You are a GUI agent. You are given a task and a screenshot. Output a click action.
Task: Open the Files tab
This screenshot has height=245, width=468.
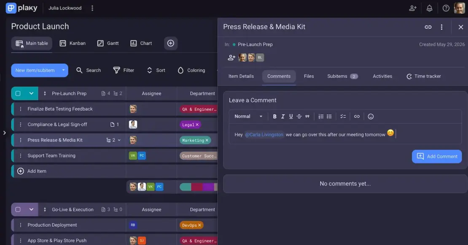point(309,76)
